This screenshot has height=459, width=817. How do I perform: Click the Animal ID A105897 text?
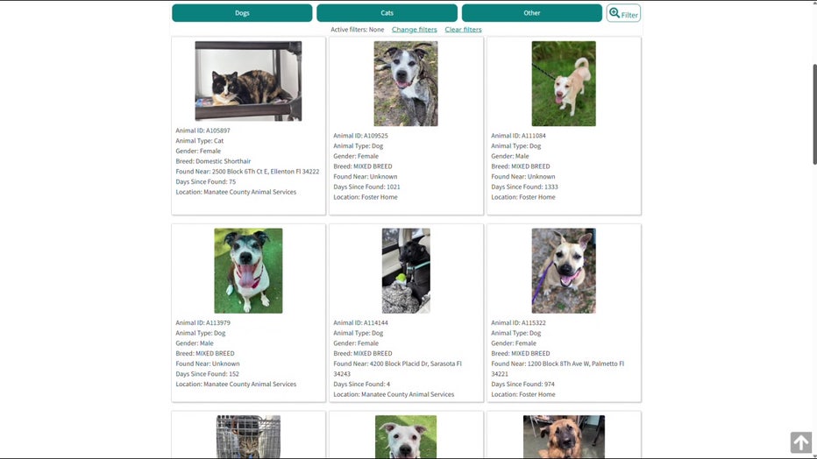click(202, 131)
